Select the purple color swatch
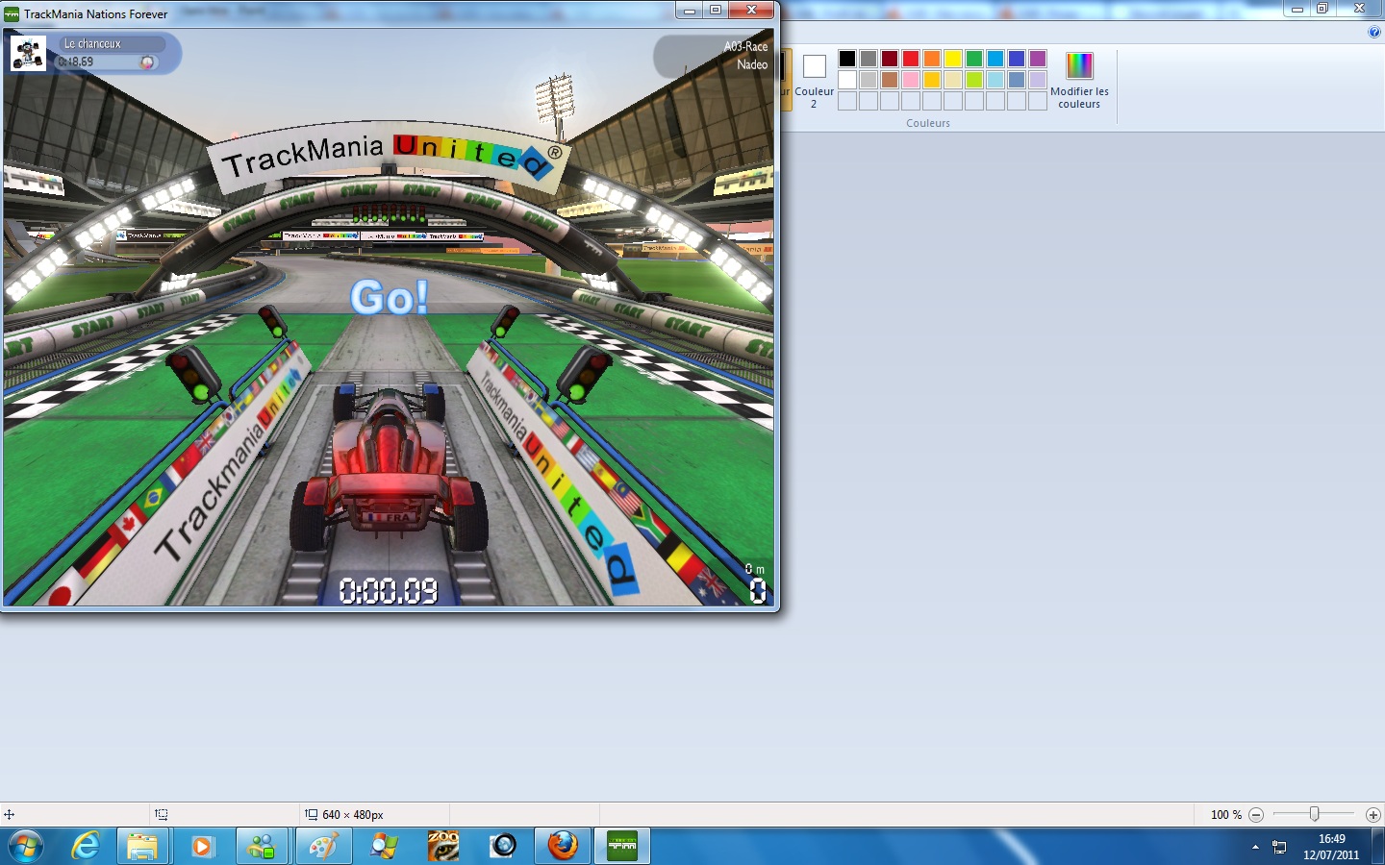Viewport: 1385px width, 865px height. pos(1038,59)
